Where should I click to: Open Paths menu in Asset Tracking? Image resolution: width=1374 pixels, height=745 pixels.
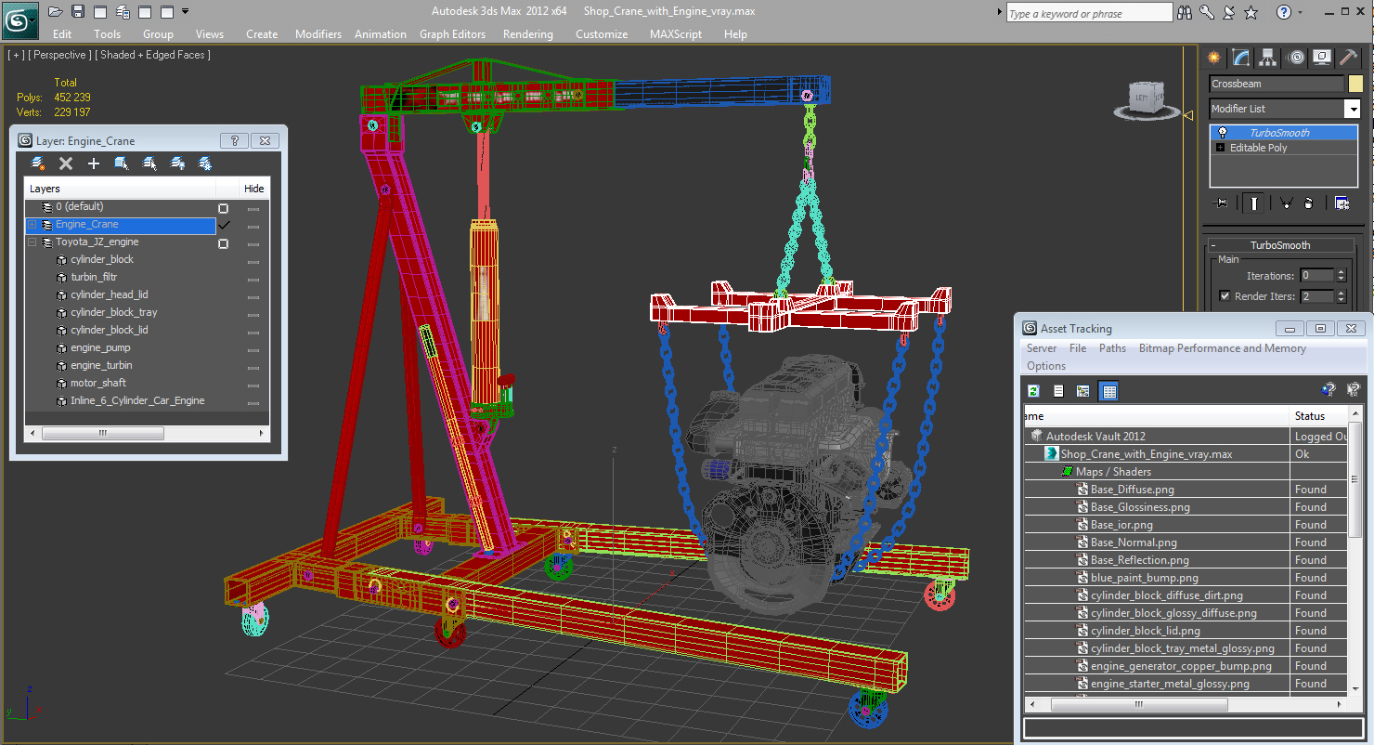point(1112,348)
